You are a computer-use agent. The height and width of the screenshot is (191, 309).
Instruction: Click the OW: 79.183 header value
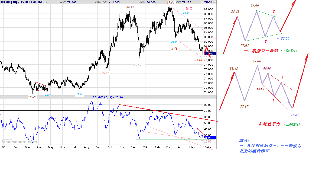[x=183, y=2]
